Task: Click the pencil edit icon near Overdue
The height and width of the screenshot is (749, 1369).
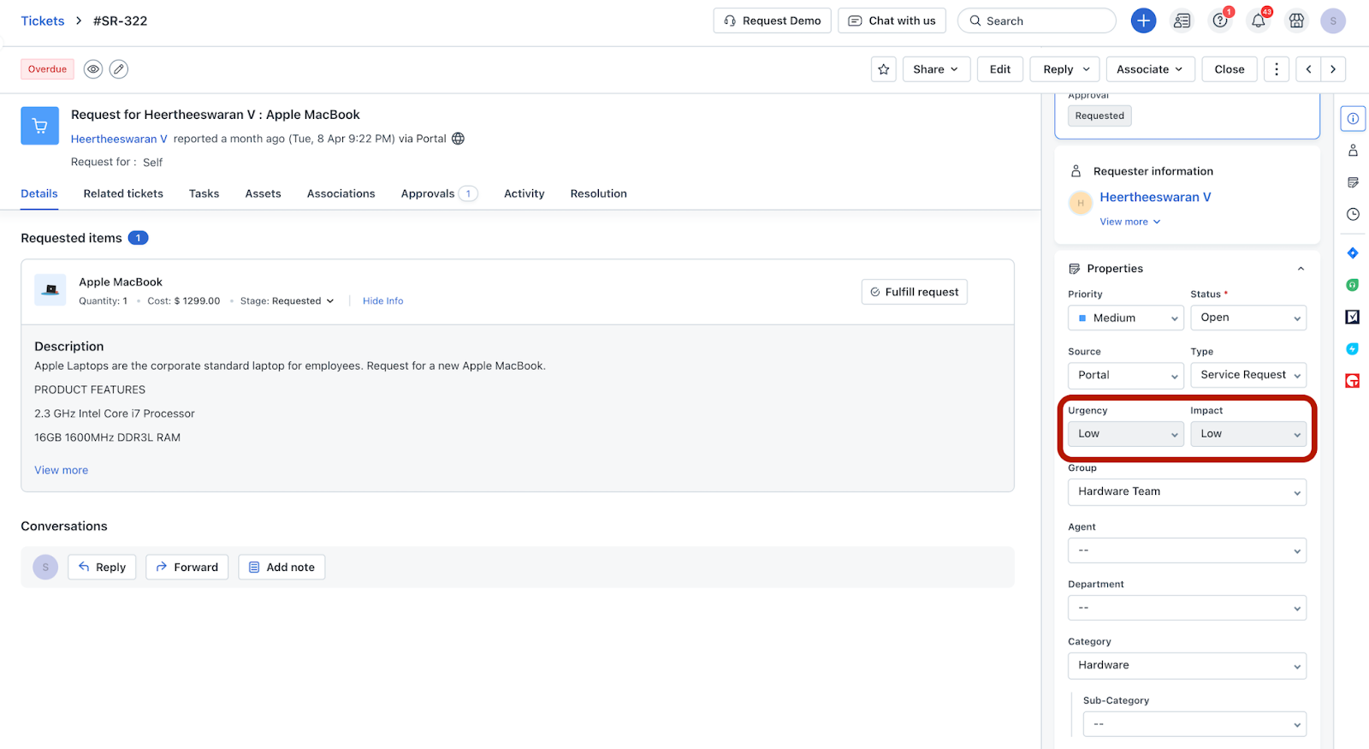Action: coord(119,69)
